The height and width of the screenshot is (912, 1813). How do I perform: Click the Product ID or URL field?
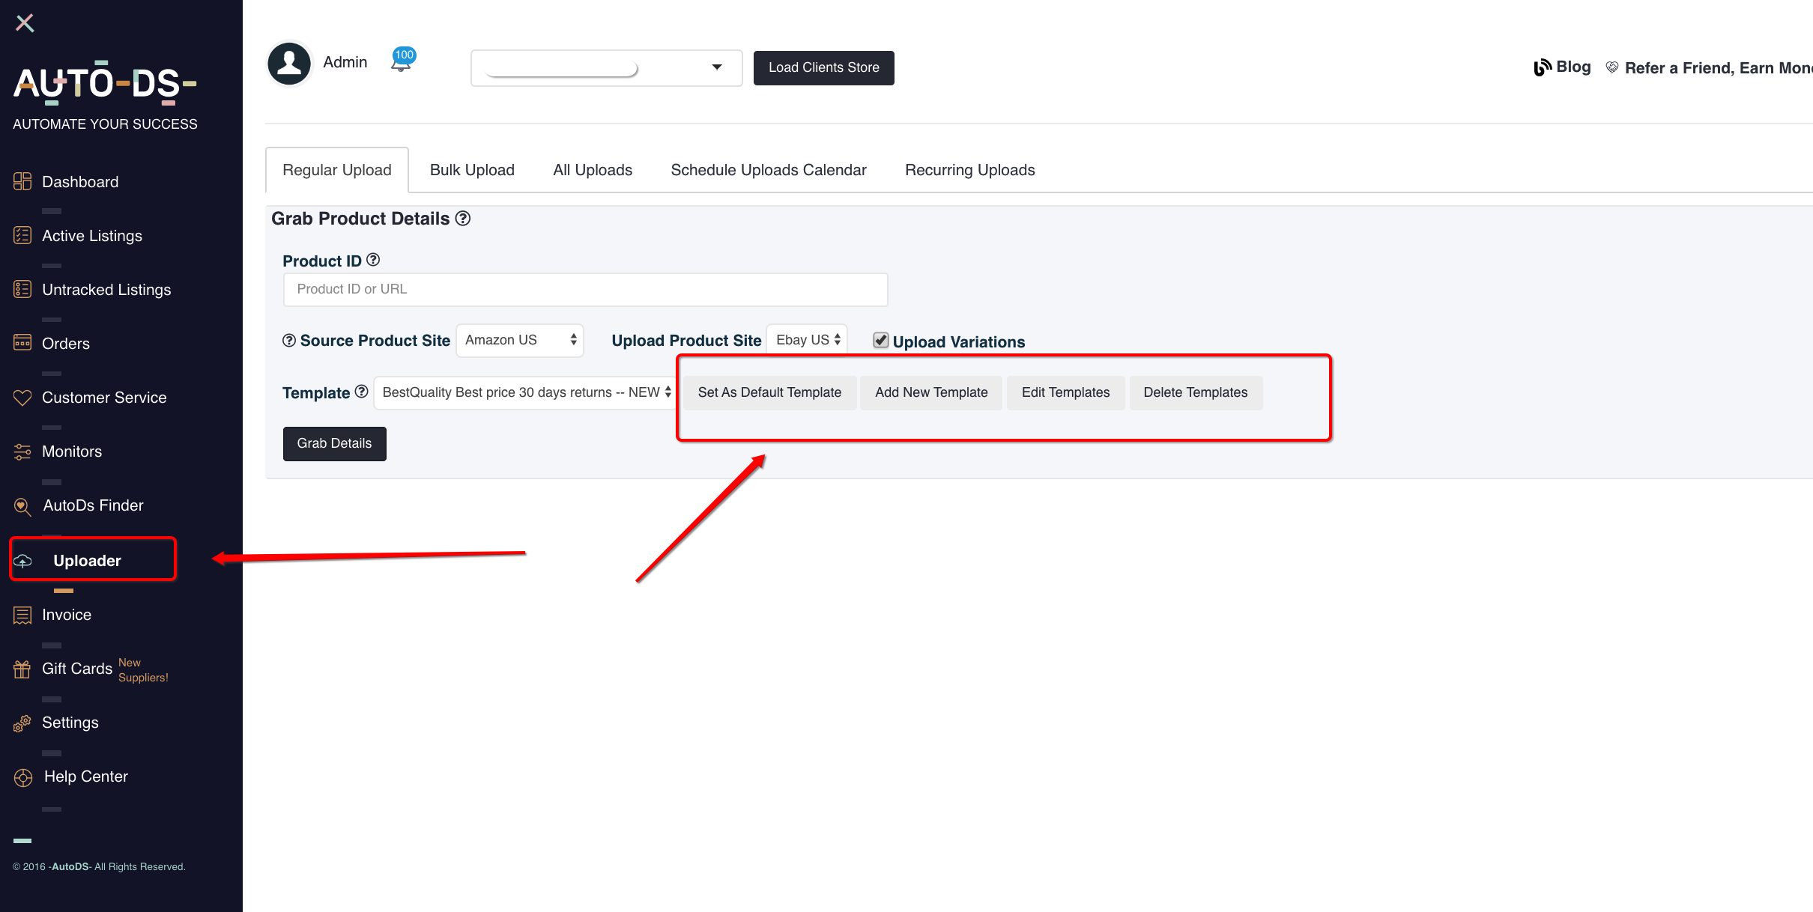(x=585, y=289)
